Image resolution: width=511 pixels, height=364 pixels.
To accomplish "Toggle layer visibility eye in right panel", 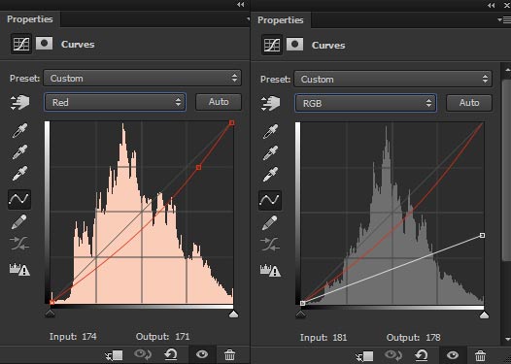I will 453,355.
